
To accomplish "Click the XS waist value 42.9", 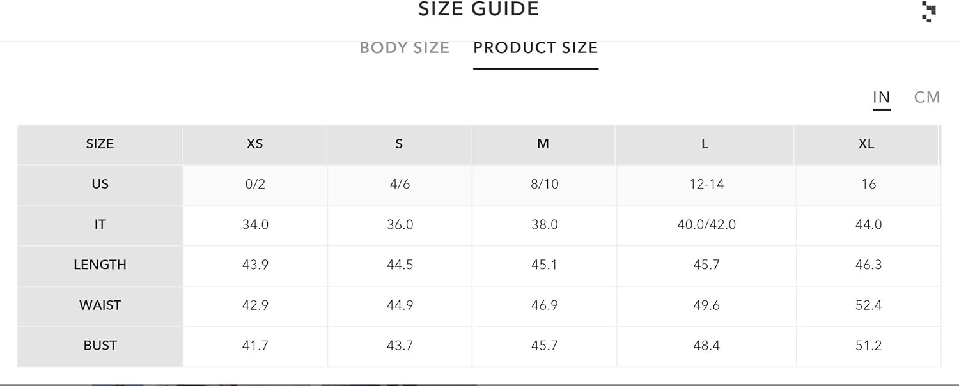I will pyautogui.click(x=255, y=305).
